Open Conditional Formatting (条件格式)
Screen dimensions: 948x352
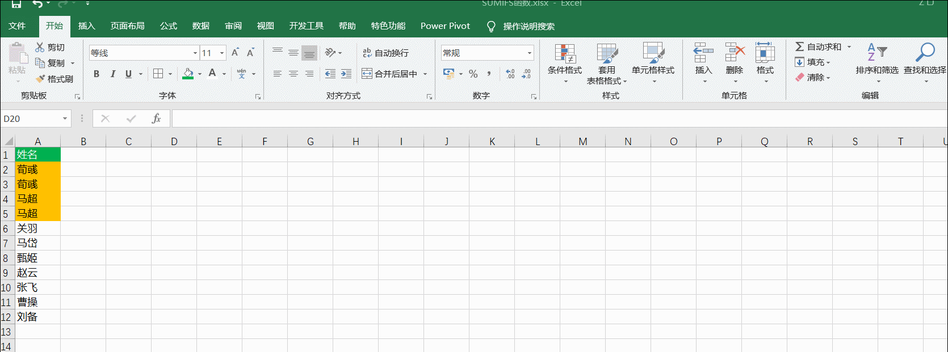[x=565, y=63]
